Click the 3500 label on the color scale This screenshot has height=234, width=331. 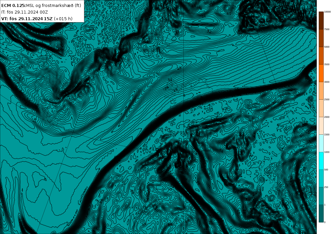coord(327,64)
